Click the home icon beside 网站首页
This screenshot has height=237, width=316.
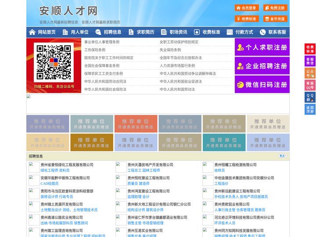click(x=32, y=32)
